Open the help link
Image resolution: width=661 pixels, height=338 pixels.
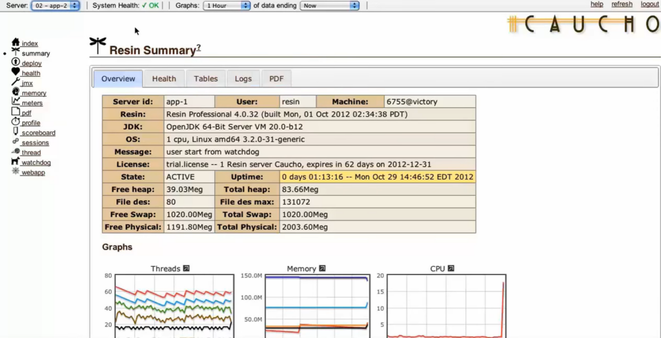pos(596,5)
